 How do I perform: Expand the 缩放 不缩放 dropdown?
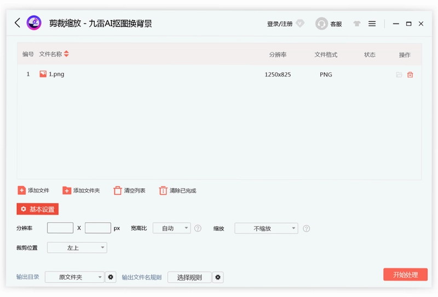click(x=266, y=228)
